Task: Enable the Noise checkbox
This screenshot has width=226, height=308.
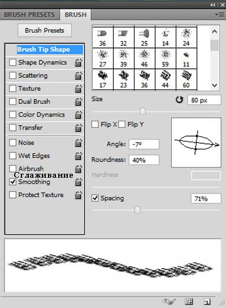Action: (x=12, y=143)
